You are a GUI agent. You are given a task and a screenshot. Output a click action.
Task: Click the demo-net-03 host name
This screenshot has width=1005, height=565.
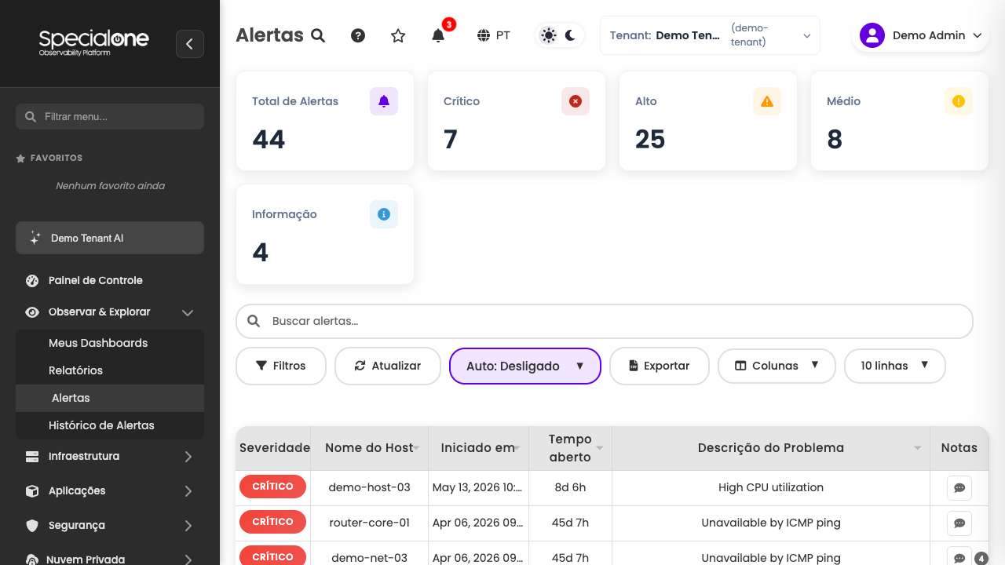370,558
